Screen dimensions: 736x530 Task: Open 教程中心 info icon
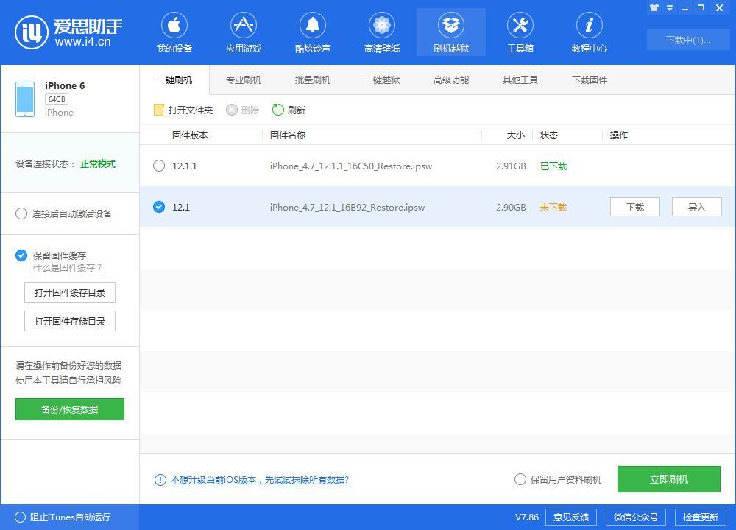coord(589,25)
